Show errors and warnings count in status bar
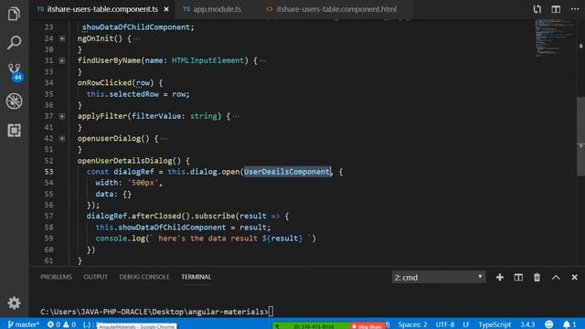The width and height of the screenshot is (585, 329). tap(61, 324)
